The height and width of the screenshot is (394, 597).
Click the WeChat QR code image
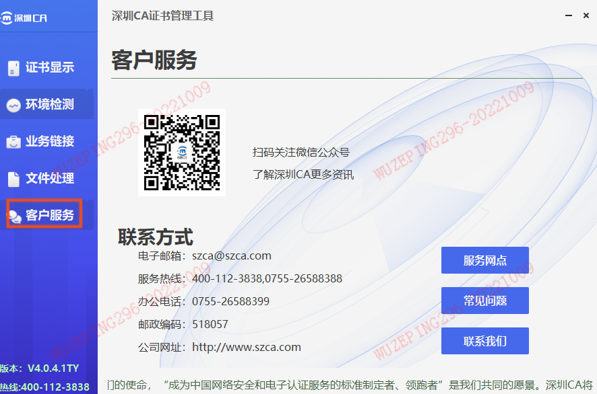[182, 153]
